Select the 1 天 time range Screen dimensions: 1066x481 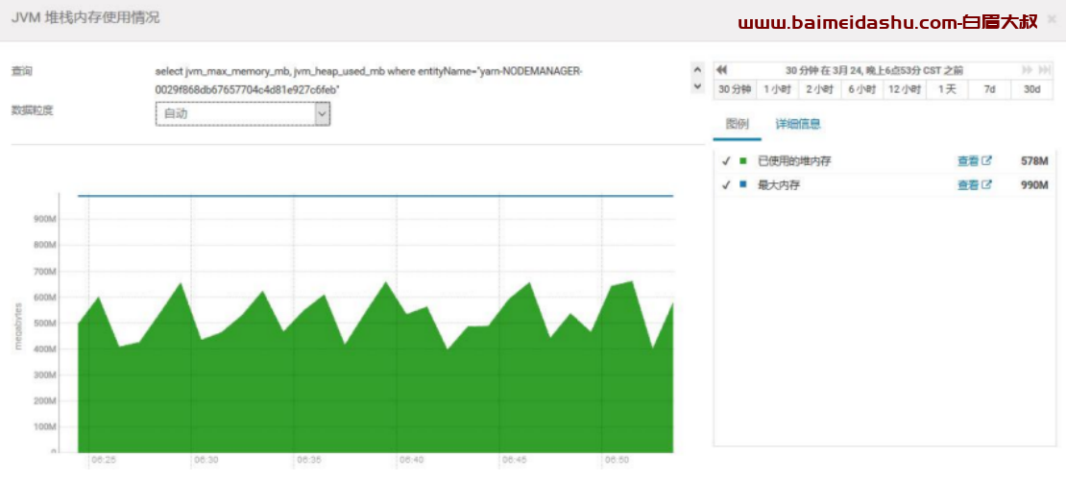point(947,89)
